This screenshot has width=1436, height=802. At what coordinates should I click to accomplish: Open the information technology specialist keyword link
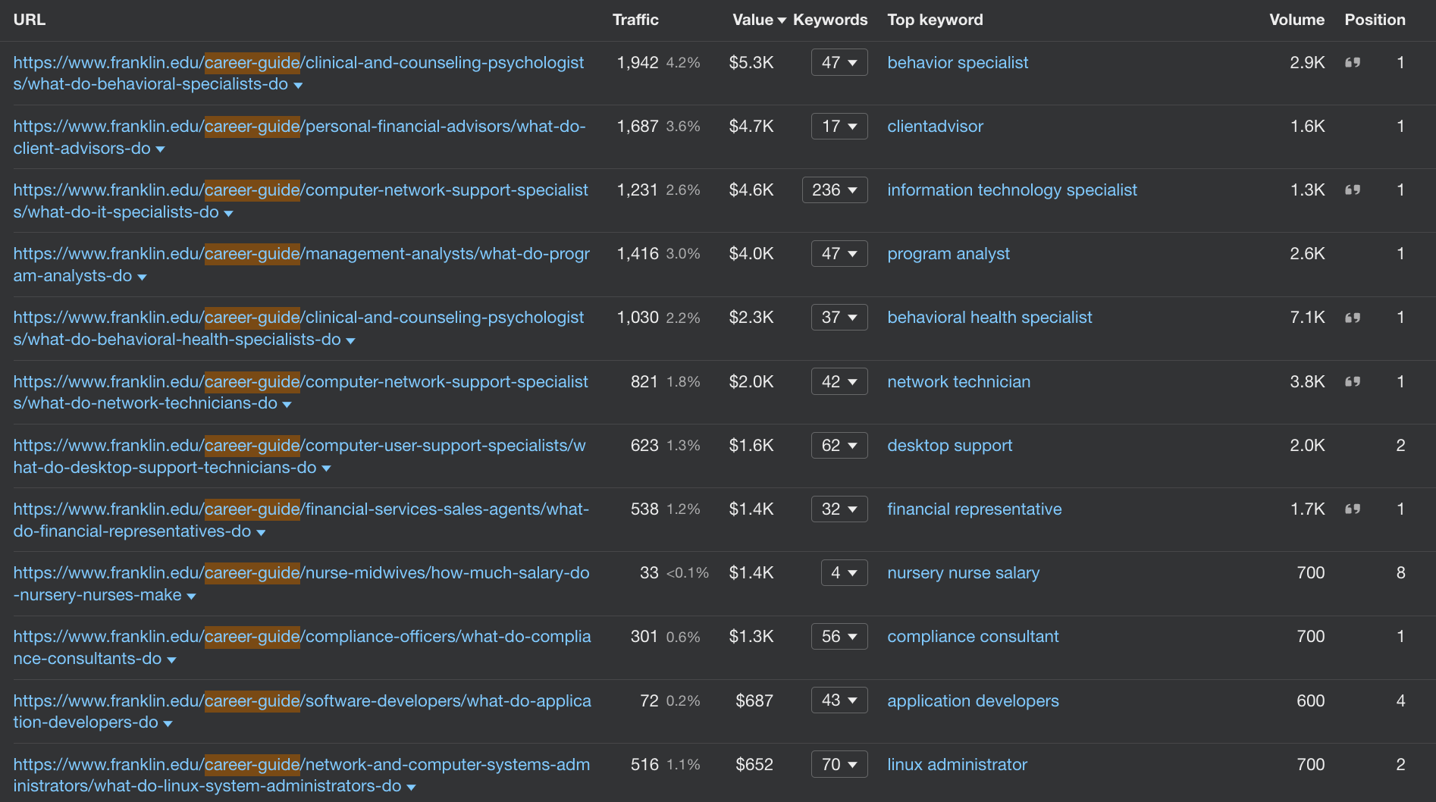click(x=1012, y=190)
